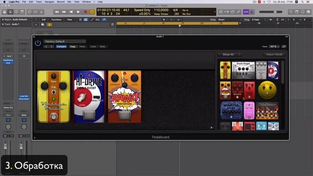Toggle the Flex show/hide icon
This screenshot has height=176, width=313.
(98, 20)
